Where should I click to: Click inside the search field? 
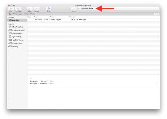point(125,9)
